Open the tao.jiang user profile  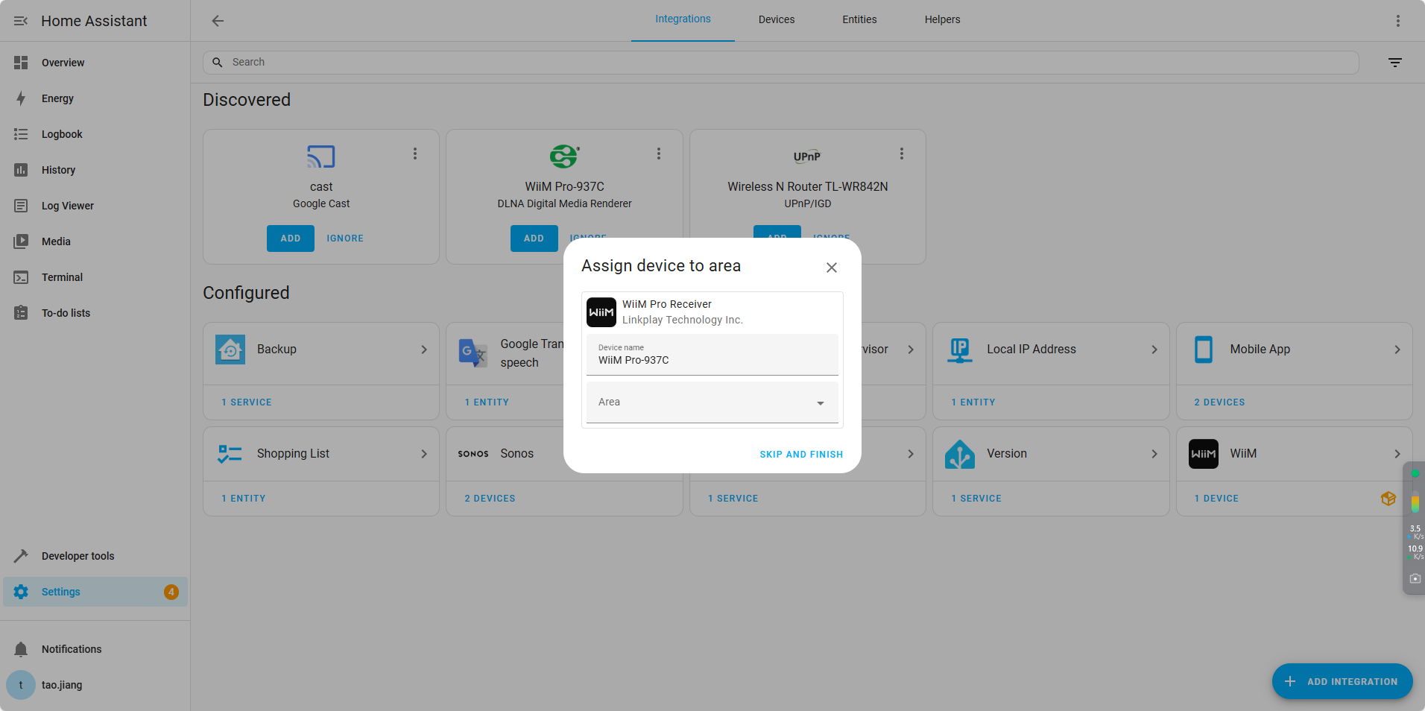click(95, 685)
